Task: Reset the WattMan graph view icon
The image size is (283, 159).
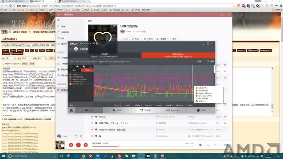Action: (x=90, y=67)
